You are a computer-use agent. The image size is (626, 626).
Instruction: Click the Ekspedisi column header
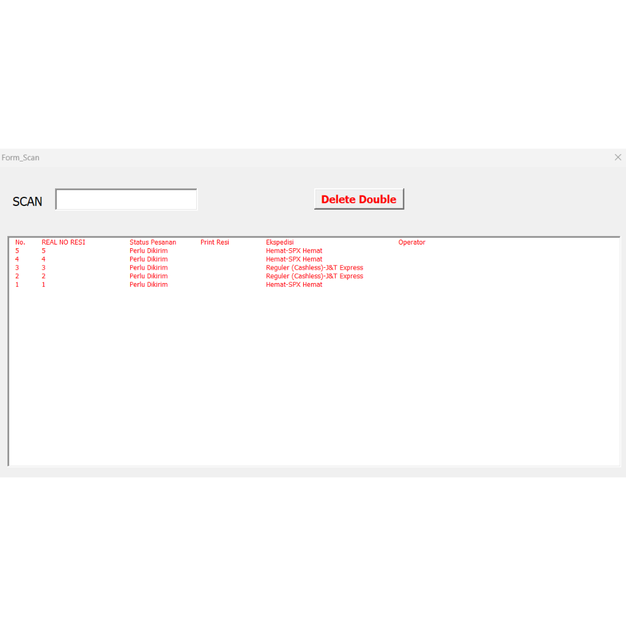[279, 241]
